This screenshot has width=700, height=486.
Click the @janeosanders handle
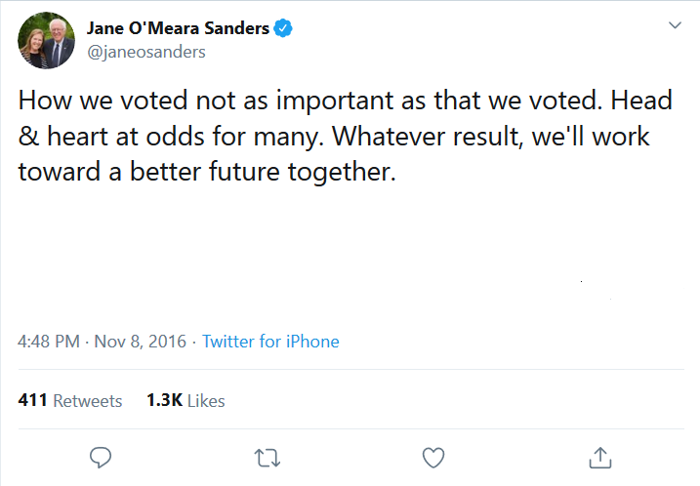146,53
